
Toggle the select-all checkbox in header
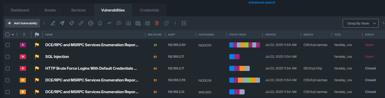[7, 34]
